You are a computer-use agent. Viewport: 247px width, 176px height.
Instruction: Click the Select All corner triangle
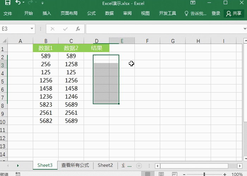click(4, 41)
